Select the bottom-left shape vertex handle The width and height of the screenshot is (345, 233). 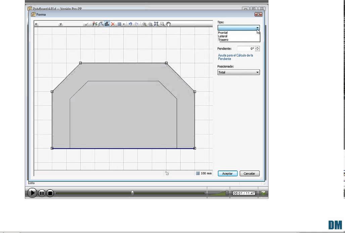[52, 148]
